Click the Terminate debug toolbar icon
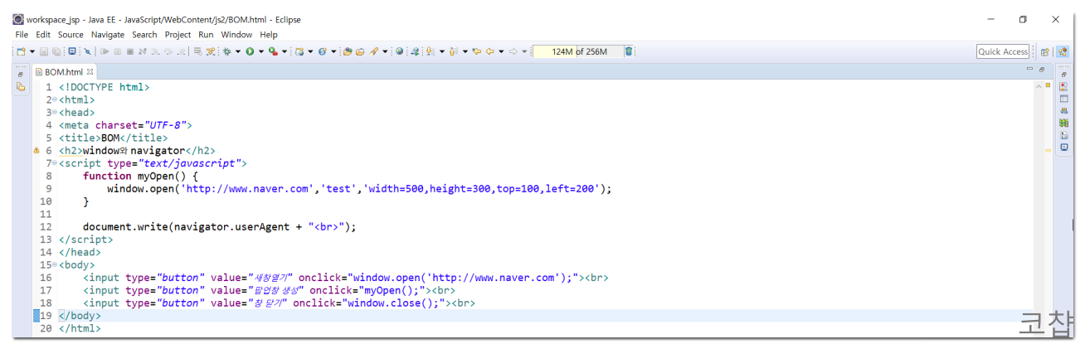The image size is (1085, 349). [129, 51]
